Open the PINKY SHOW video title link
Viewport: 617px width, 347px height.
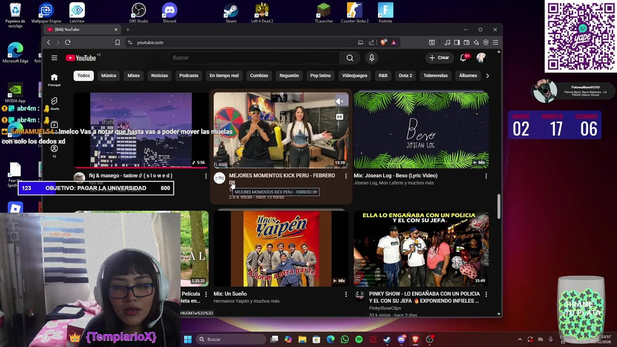(x=424, y=297)
